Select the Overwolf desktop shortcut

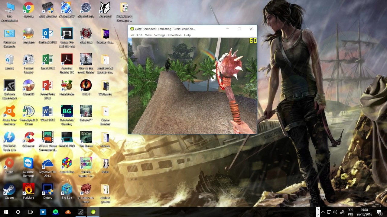tap(105, 10)
